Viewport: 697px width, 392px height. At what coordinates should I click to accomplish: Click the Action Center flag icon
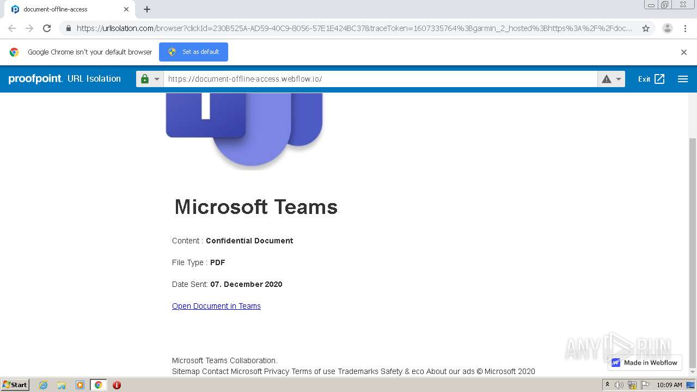(x=644, y=385)
